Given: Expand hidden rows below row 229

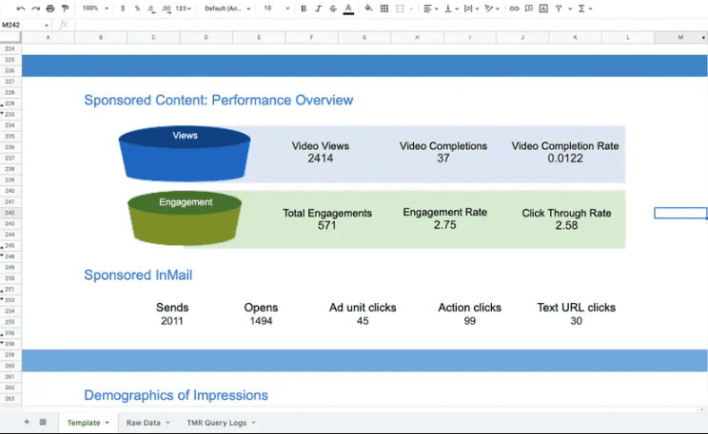Looking at the screenshot, I should tap(2, 105).
